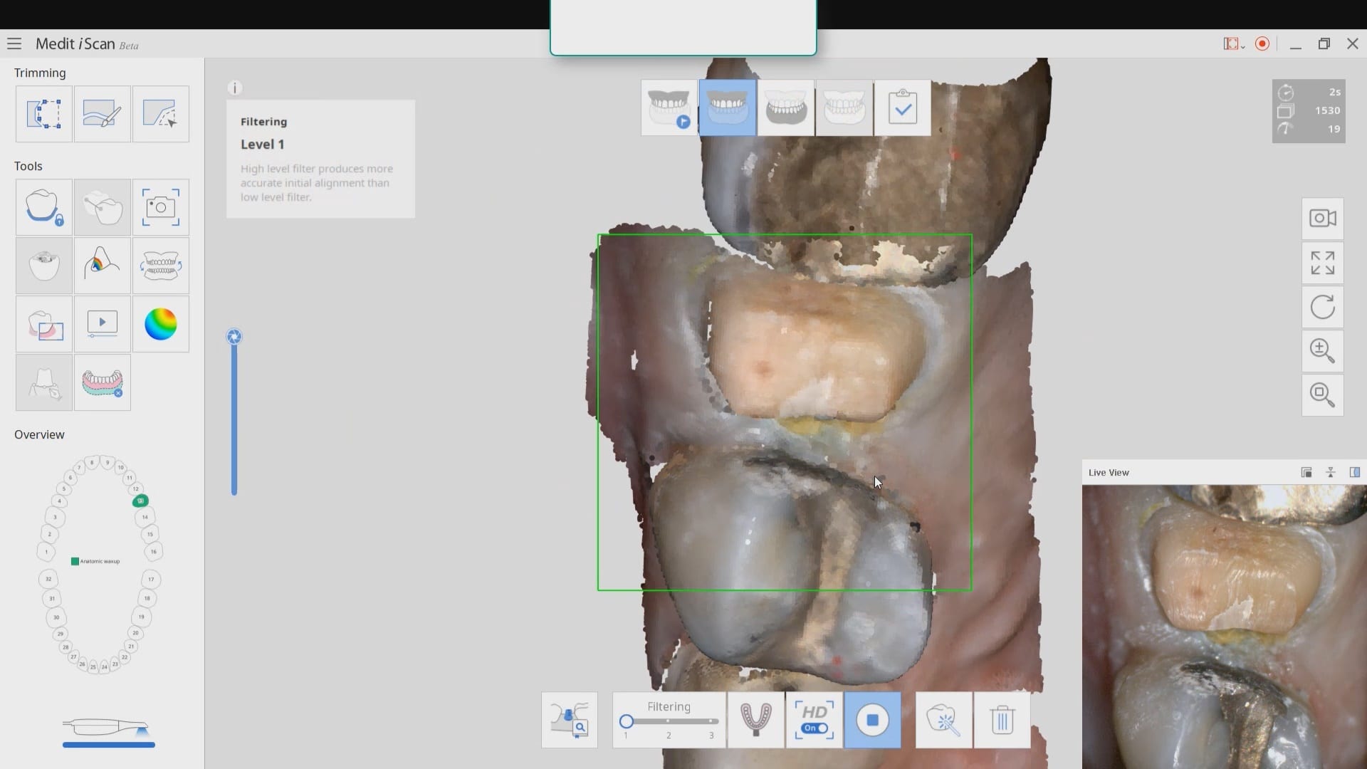The width and height of the screenshot is (1367, 769).
Task: Toggle the video camera view button
Action: [x=1322, y=219]
